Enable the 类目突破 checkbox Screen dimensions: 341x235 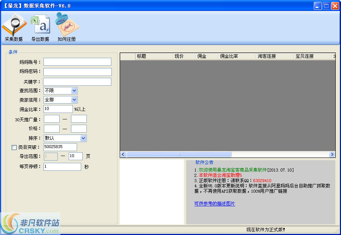[x=14, y=147]
